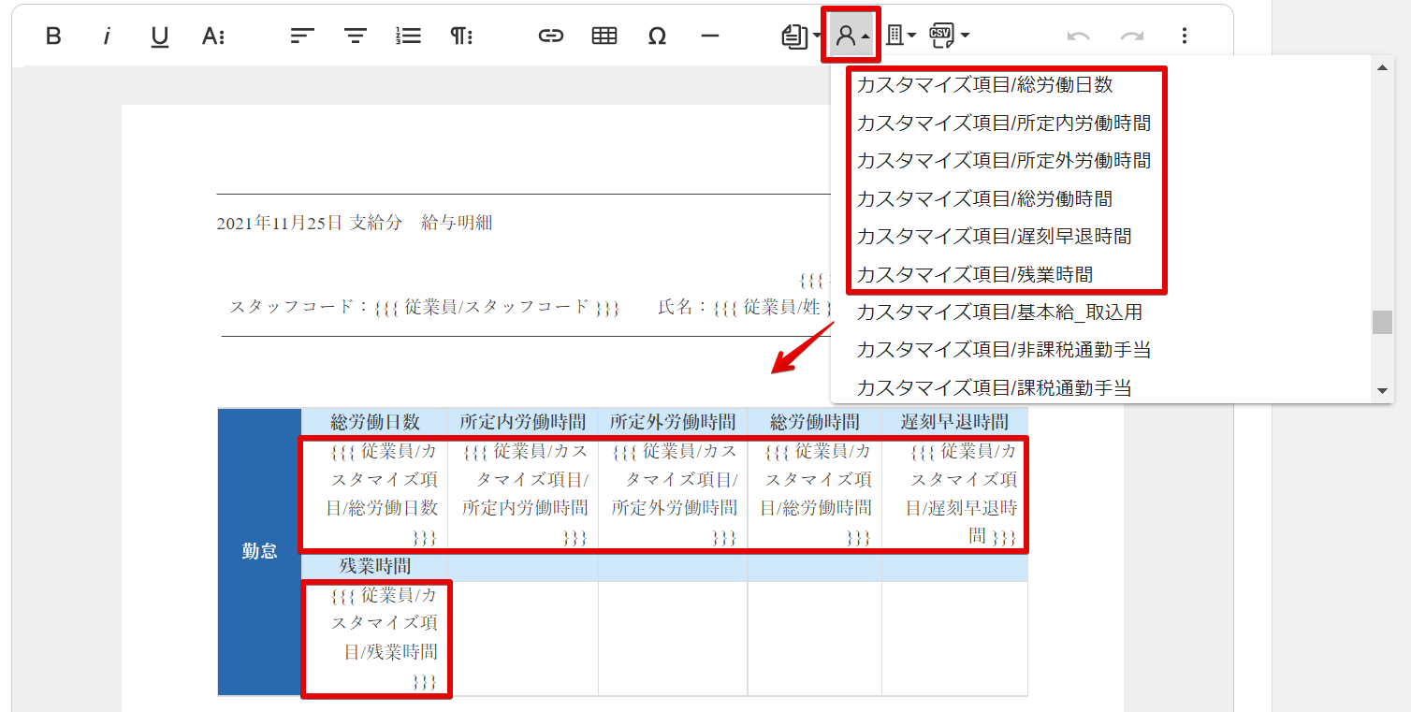Screen dimensions: 1411x712
Task: Insert a horizontal line
Action: tap(710, 36)
